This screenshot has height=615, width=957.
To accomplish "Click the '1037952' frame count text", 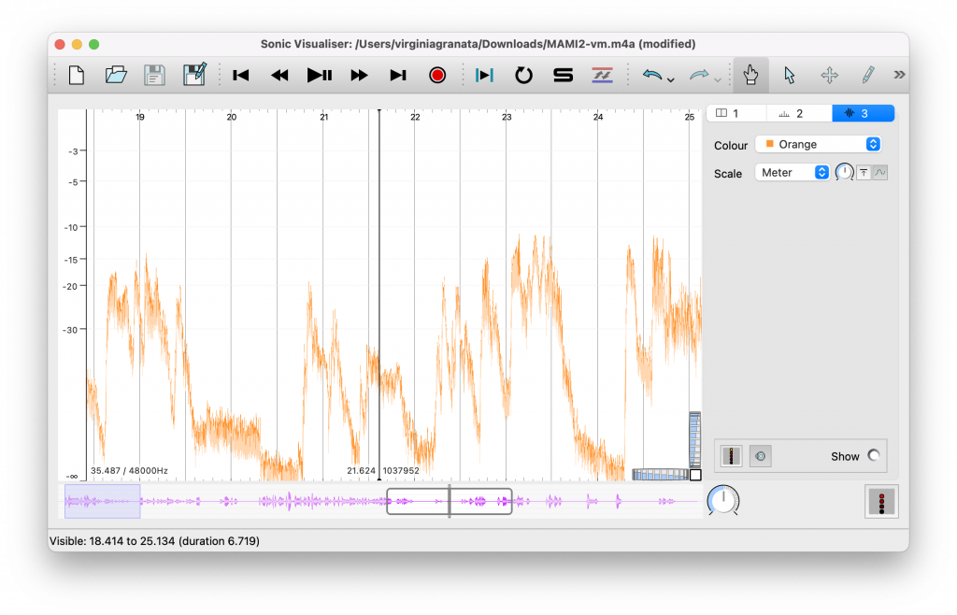I will [x=401, y=470].
